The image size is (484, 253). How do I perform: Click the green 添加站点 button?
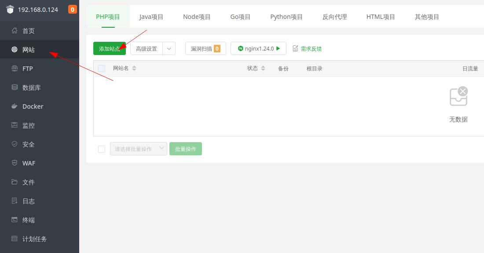coord(109,49)
